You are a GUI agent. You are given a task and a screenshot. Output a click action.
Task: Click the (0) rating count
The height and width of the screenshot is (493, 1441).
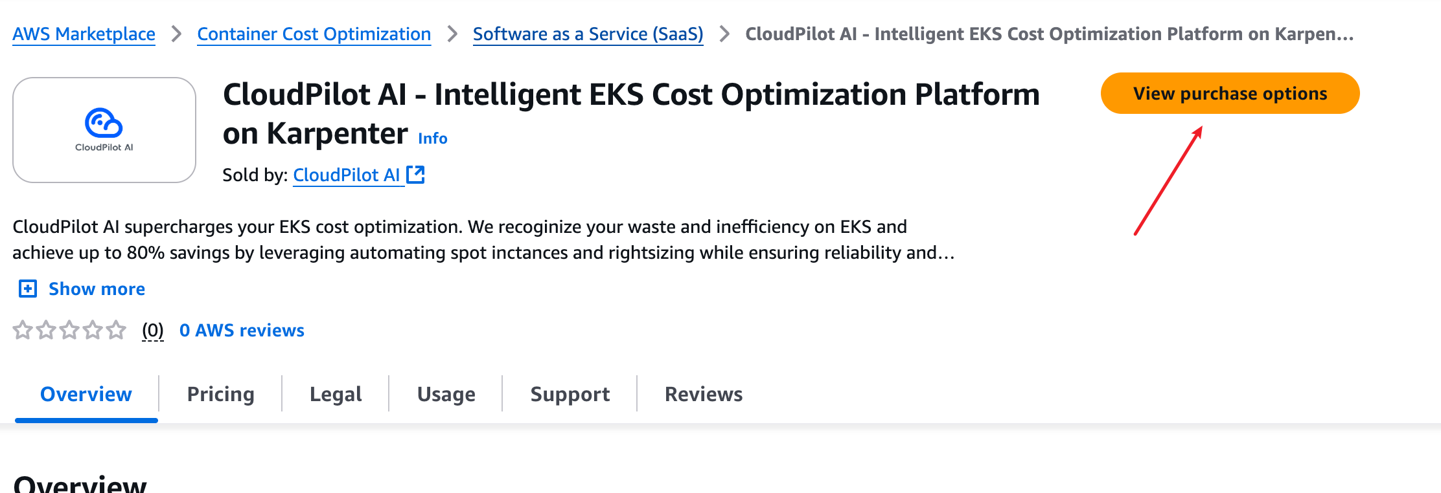point(153,330)
